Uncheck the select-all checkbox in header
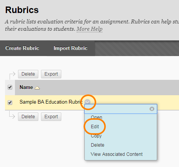 coord(10,87)
